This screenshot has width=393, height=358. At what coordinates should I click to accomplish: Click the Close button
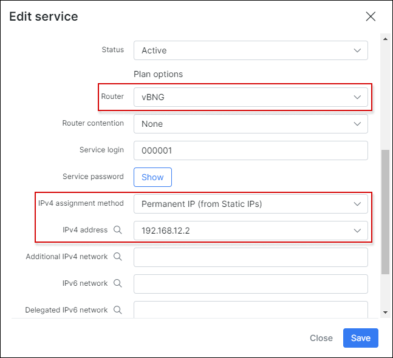pos(321,338)
